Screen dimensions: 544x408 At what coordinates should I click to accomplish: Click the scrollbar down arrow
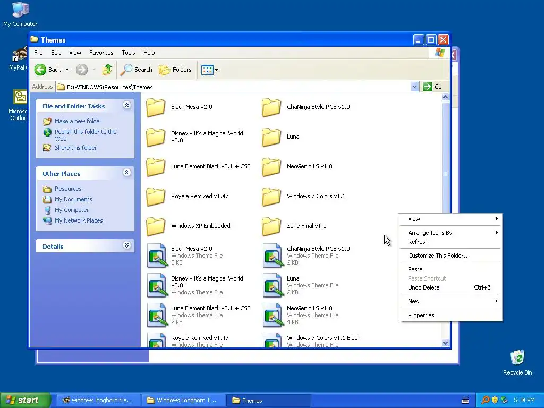click(446, 343)
